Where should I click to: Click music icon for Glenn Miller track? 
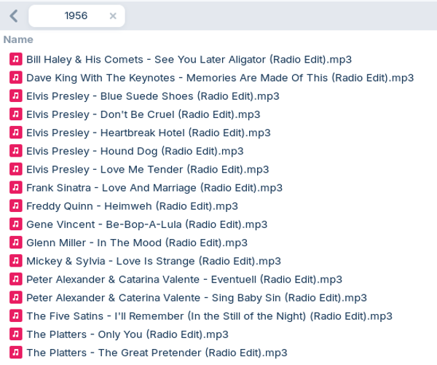pyautogui.click(x=16, y=243)
